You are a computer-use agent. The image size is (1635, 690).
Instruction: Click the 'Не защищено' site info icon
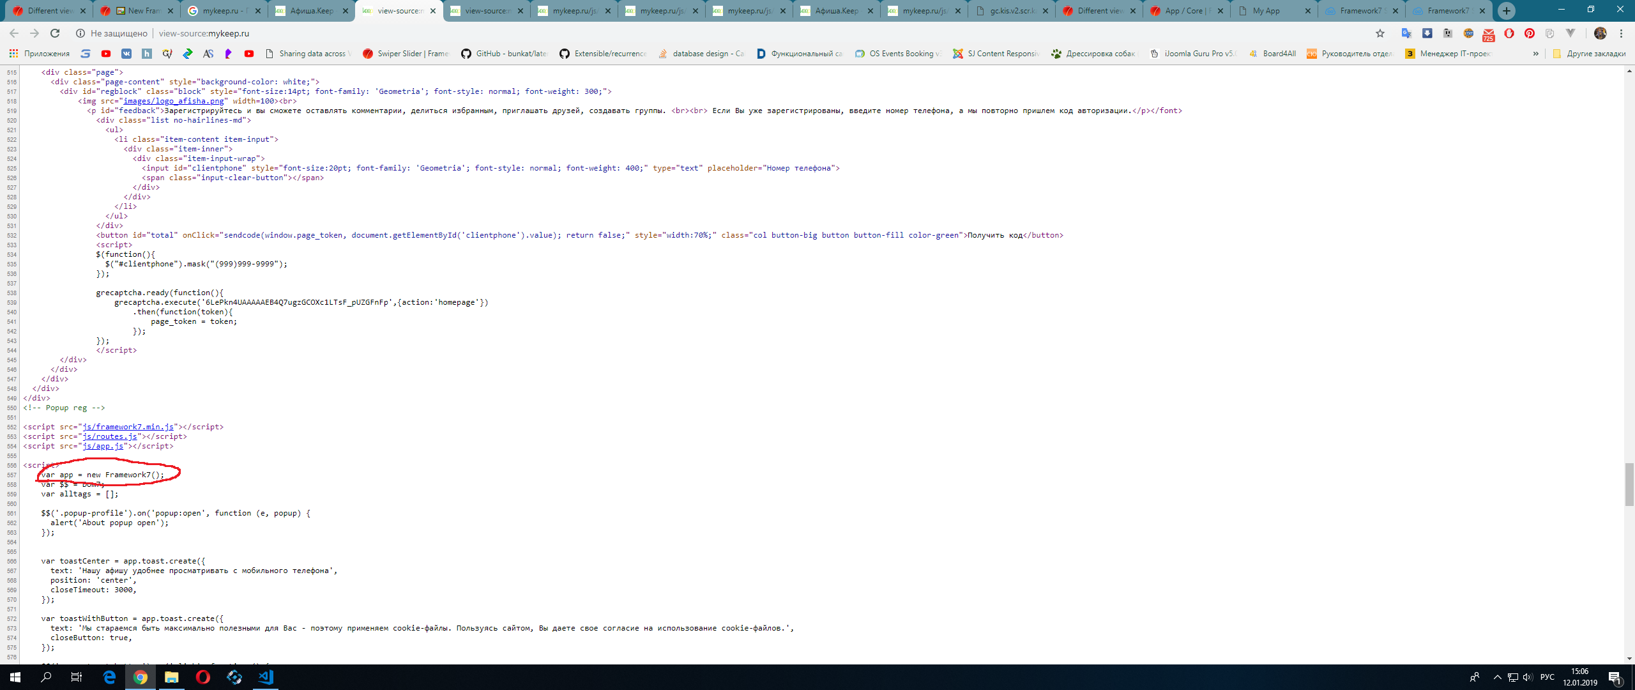pyautogui.click(x=80, y=33)
